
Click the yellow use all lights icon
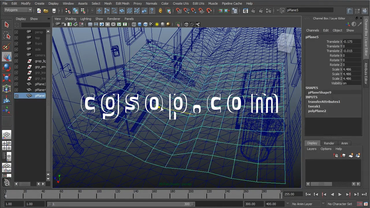[x=157, y=25]
